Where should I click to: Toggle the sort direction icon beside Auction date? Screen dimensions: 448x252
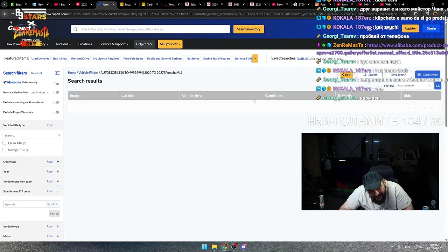(437, 85)
